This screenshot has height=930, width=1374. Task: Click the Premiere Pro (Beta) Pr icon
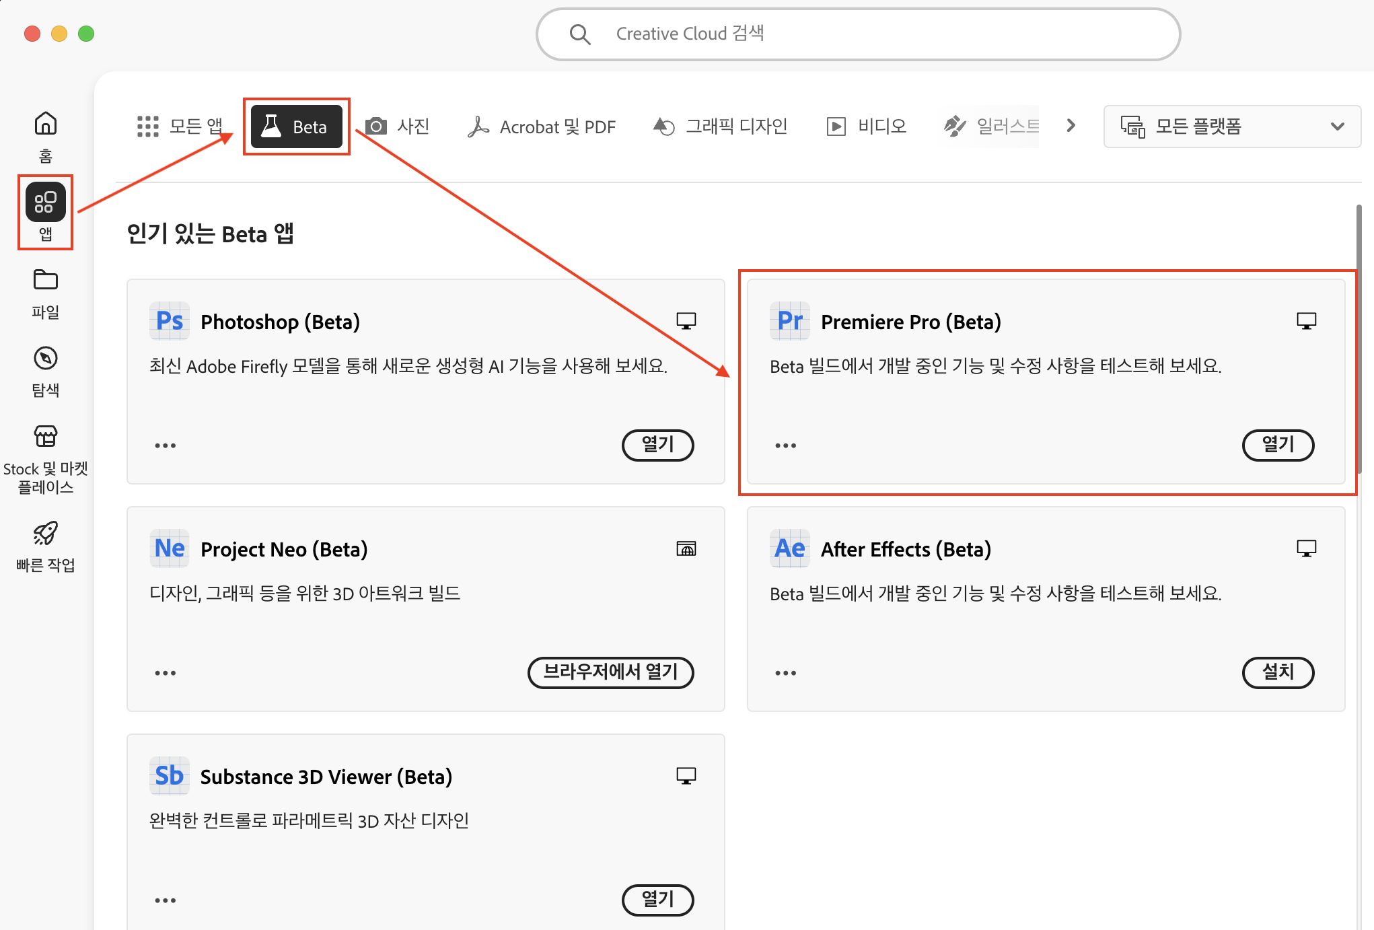pyautogui.click(x=789, y=321)
